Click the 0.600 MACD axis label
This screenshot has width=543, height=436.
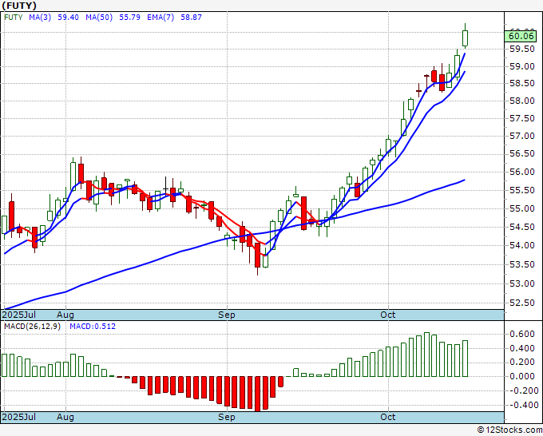click(522, 334)
